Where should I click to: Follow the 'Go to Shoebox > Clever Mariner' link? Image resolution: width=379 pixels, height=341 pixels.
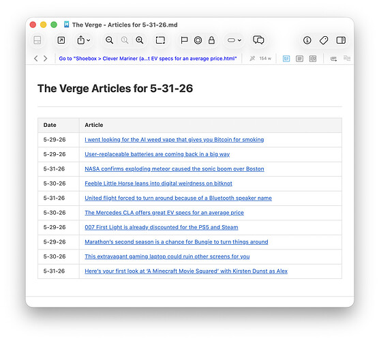click(148, 59)
